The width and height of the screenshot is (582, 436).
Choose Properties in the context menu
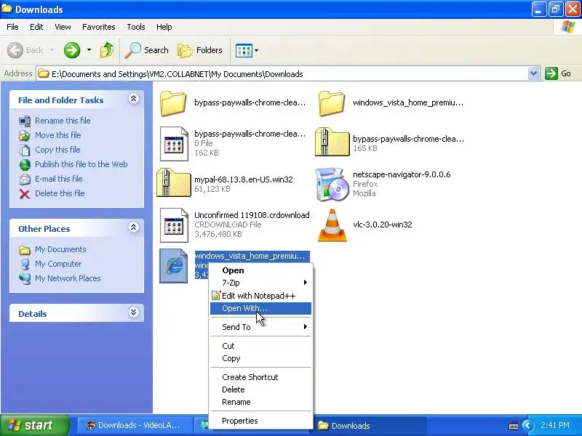coord(260,421)
